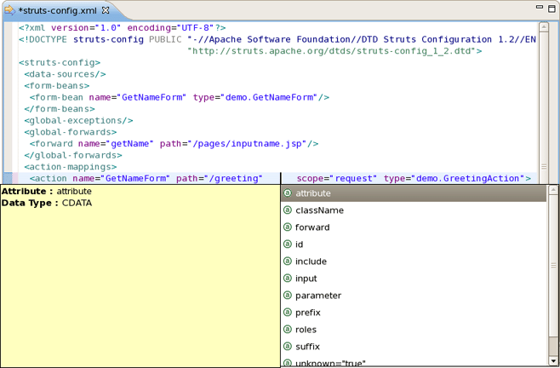This screenshot has width=560, height=368.
Task: Insert the unknown="true" suggestion
Action: pos(329,363)
